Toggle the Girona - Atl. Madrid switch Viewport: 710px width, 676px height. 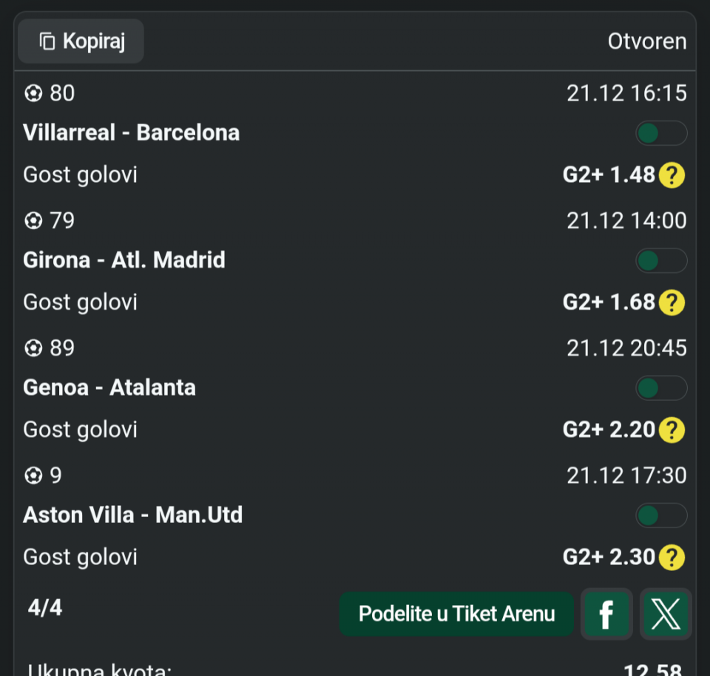click(661, 260)
